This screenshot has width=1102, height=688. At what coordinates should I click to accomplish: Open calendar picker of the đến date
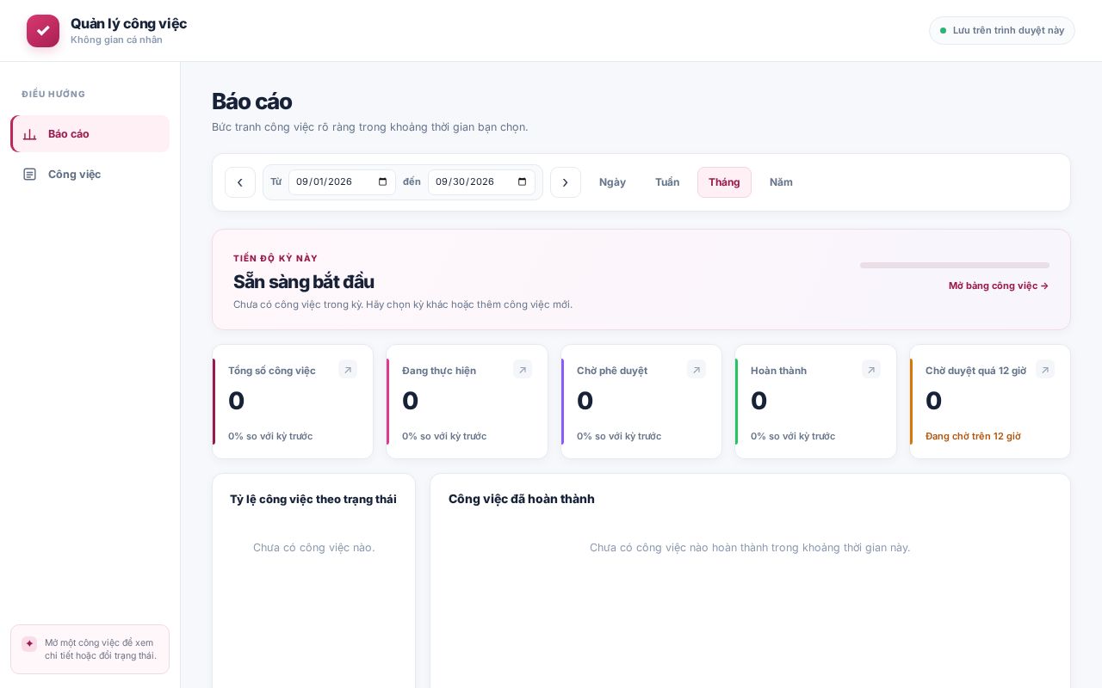pos(522,182)
